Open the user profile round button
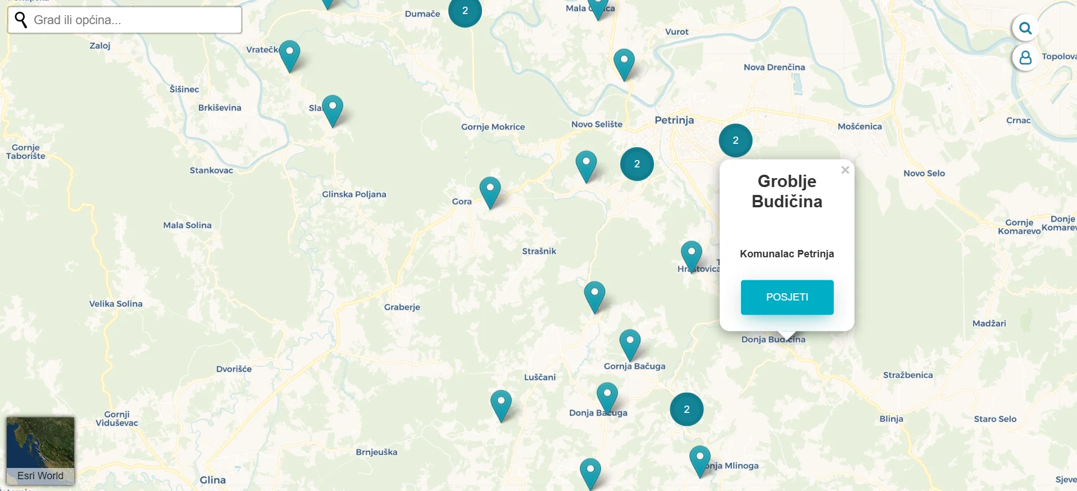1077x491 pixels. tap(1025, 57)
